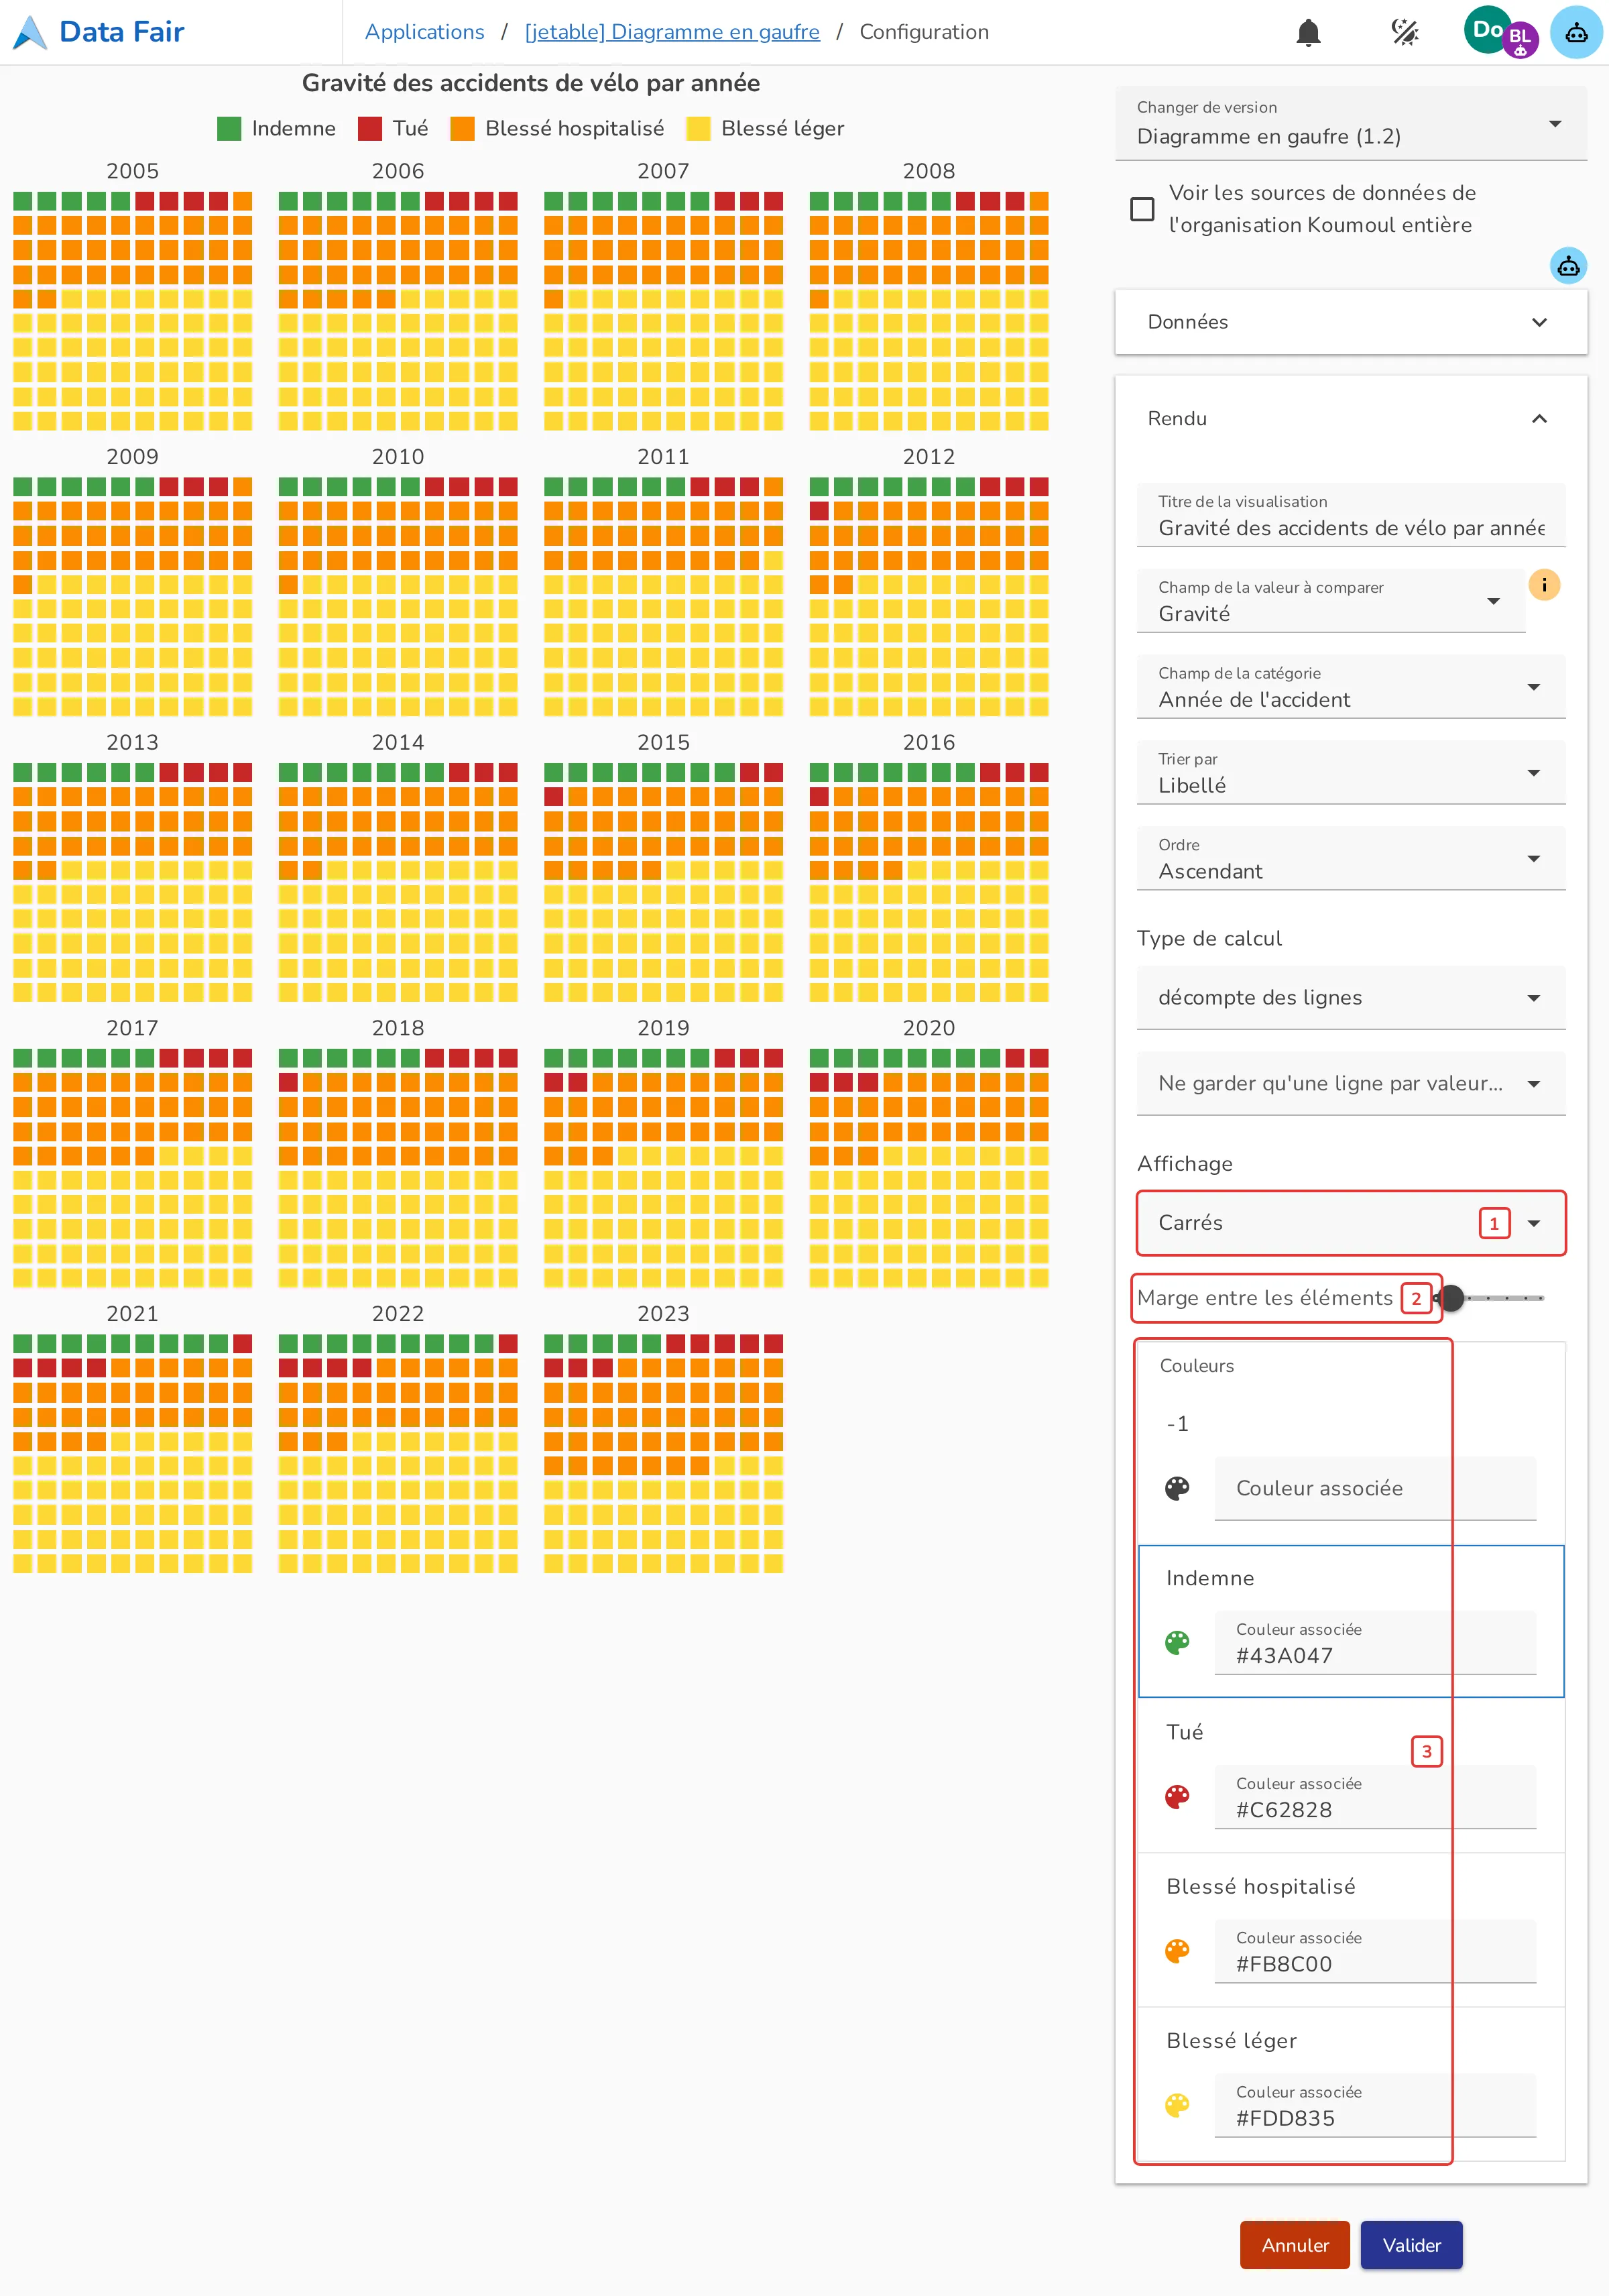This screenshot has height=2296, width=1609.
Task: Open the Do BL user account avatar
Action: (x=1501, y=32)
